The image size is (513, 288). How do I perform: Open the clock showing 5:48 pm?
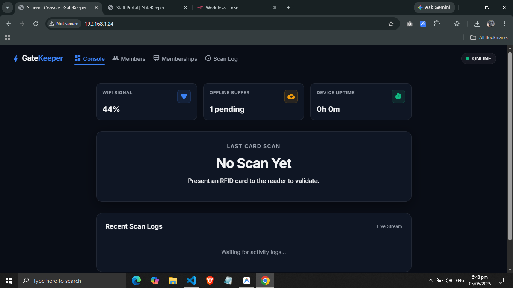pyautogui.click(x=480, y=280)
